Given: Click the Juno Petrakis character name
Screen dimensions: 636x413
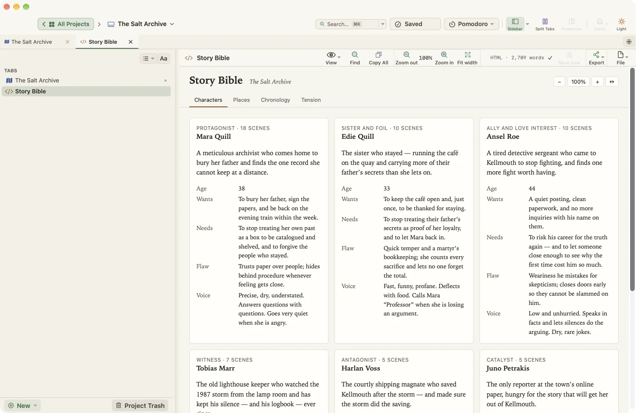Looking at the screenshot, I should 508,368.
